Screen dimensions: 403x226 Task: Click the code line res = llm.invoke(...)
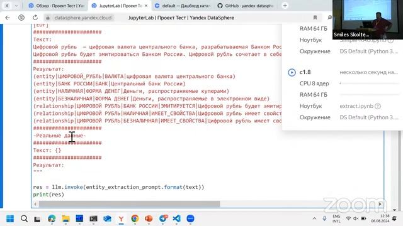point(118,187)
